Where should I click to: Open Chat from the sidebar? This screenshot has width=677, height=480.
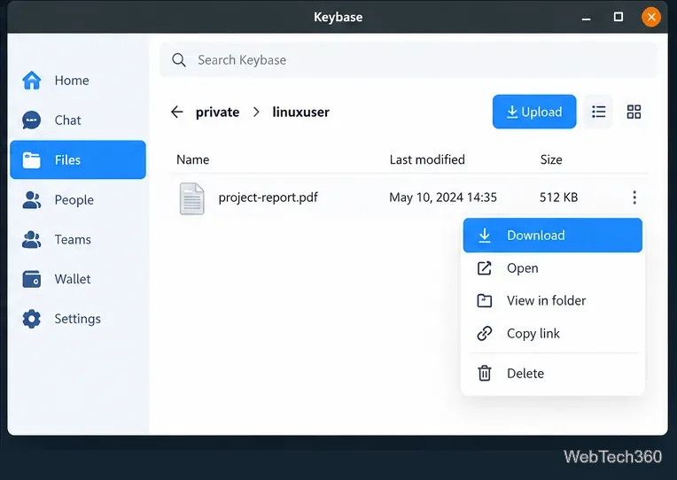[78, 120]
